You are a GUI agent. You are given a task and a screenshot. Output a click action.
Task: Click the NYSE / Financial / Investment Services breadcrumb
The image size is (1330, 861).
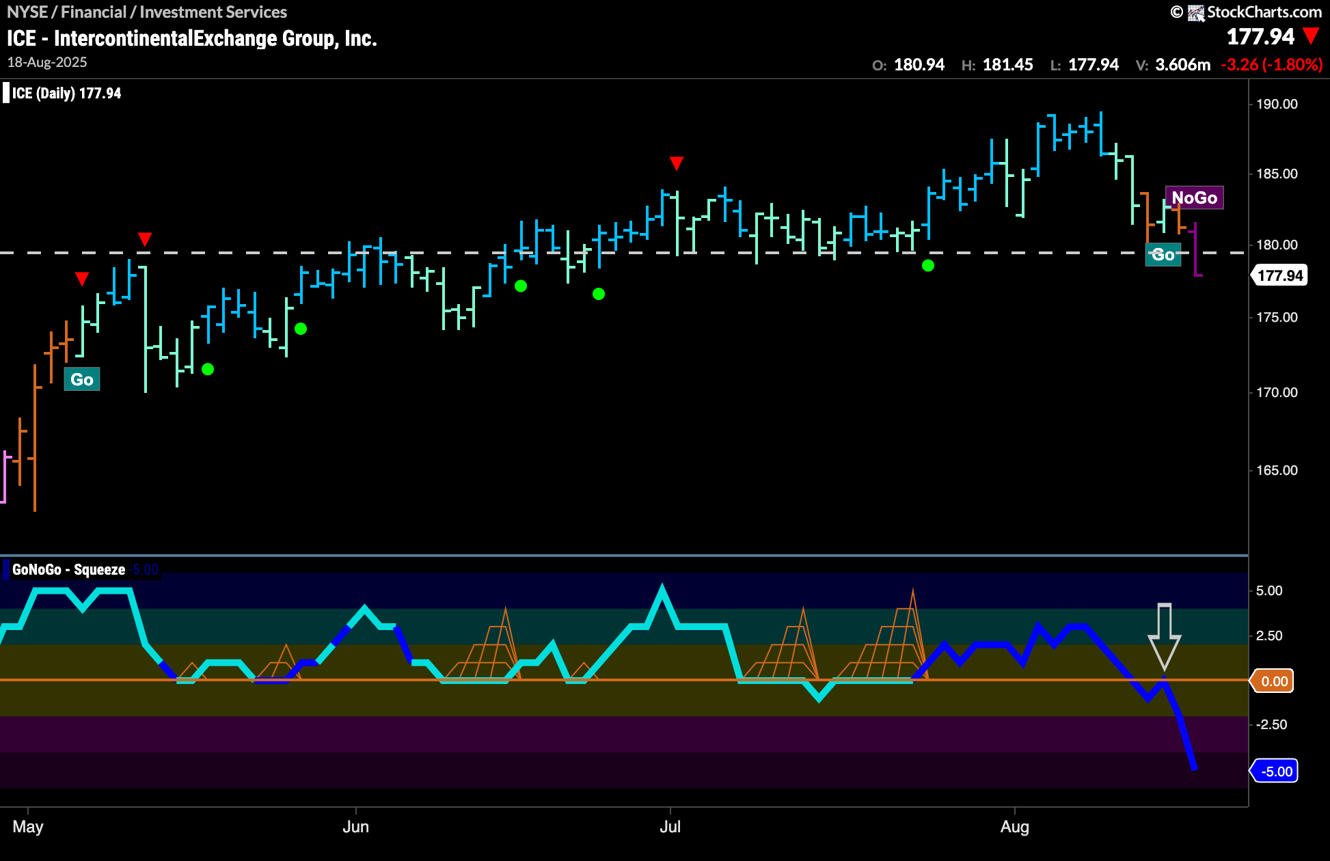coord(147,12)
